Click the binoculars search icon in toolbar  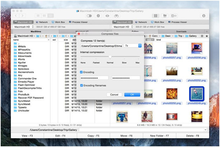(117, 16)
